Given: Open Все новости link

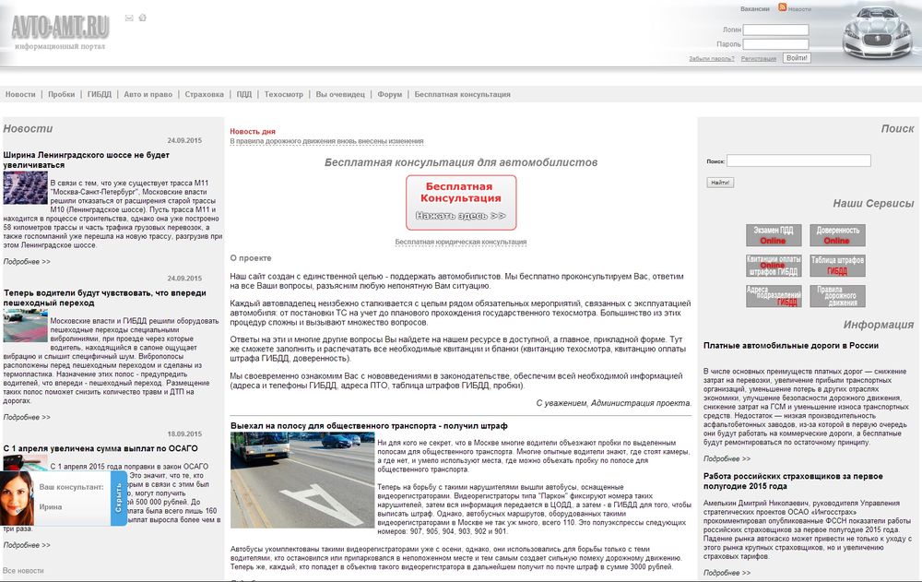Looking at the screenshot, I should click(x=24, y=571).
